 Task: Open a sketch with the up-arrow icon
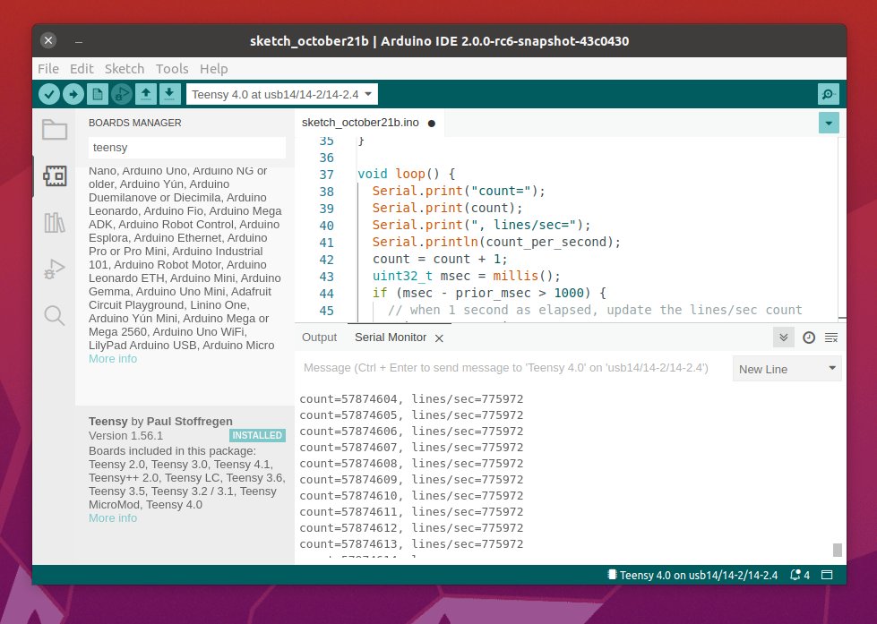coord(145,94)
